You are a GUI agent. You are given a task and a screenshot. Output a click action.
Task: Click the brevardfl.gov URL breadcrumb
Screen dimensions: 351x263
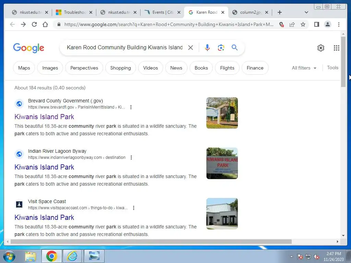[76, 107]
